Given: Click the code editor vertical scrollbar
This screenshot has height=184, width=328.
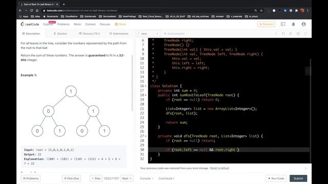Looking at the screenshot, I should [x=310, y=110].
